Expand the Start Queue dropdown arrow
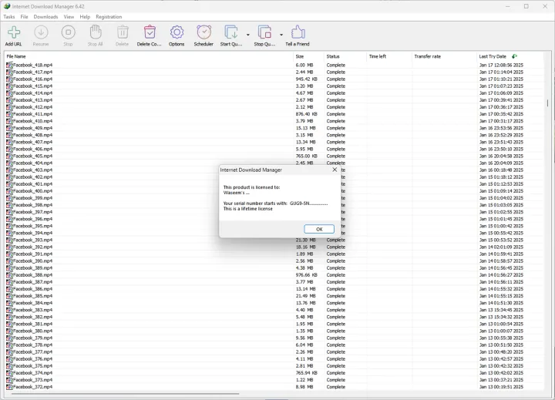Viewport: 555px width, 400px height. click(x=247, y=35)
